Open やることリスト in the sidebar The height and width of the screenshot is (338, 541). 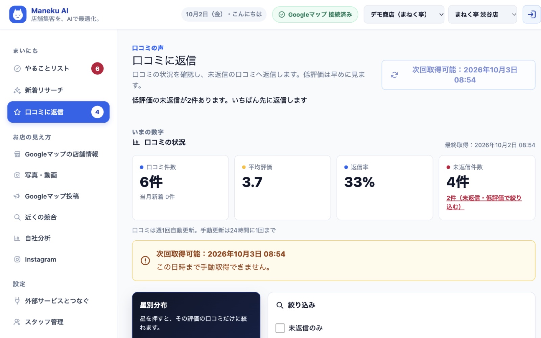(x=58, y=69)
